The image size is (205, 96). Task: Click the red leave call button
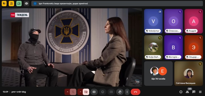coord(136,92)
